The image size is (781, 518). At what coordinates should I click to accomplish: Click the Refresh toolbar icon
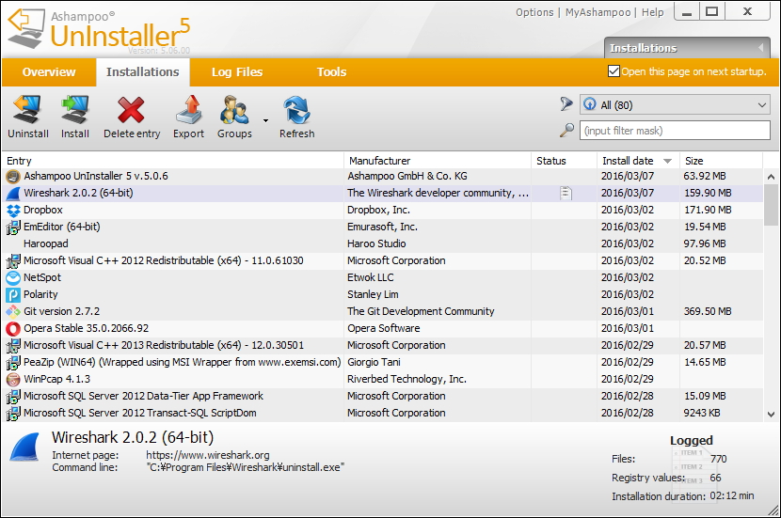(x=296, y=110)
